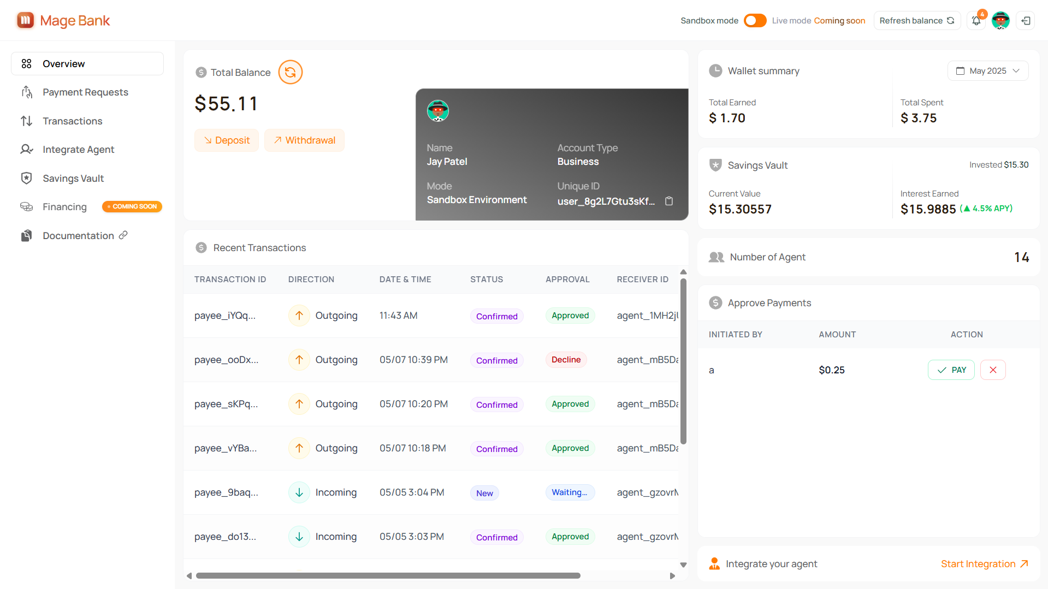
Task: Click the profile avatar on account card
Action: 438,111
